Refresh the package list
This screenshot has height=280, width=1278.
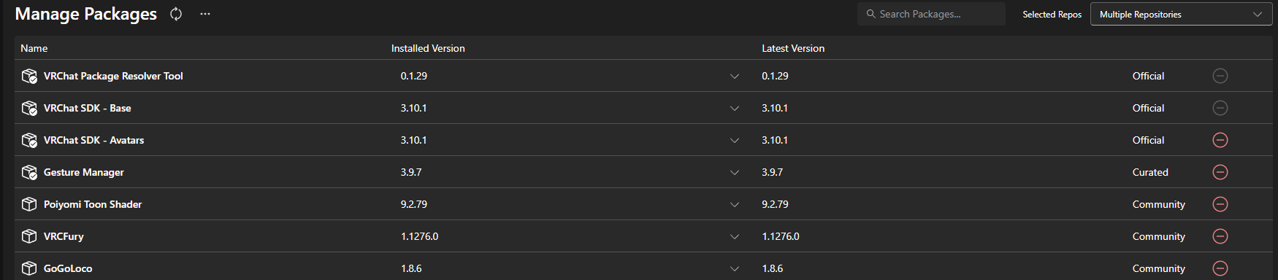point(176,14)
